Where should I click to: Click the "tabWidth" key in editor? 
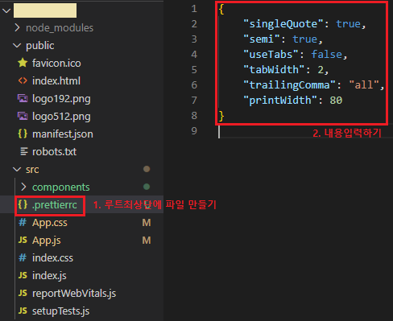point(274,70)
